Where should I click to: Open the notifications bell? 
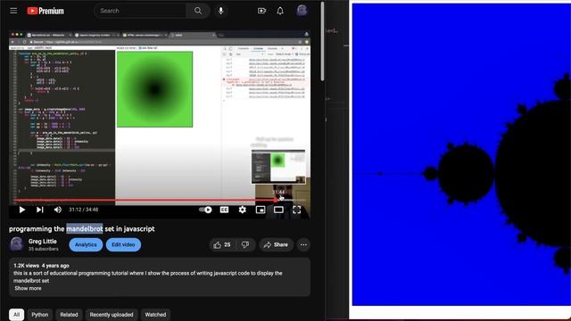coord(279,11)
